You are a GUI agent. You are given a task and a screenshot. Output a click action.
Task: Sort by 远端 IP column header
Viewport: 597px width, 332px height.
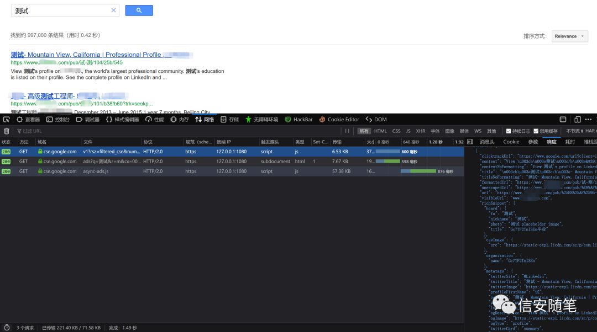point(237,142)
